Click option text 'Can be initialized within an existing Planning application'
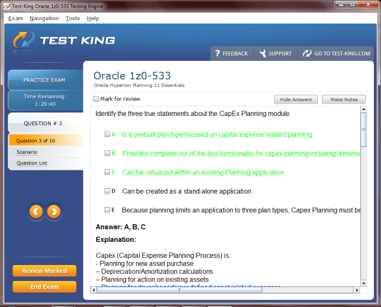This screenshot has height=307, width=381. 203,173
